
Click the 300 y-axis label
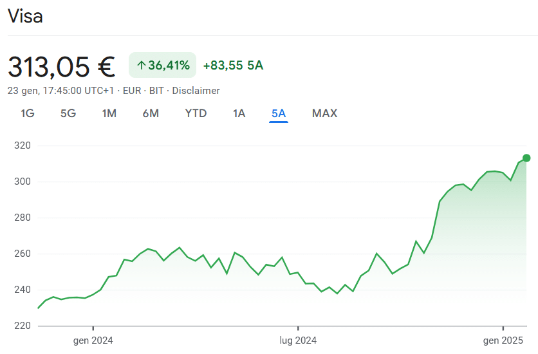click(x=23, y=182)
